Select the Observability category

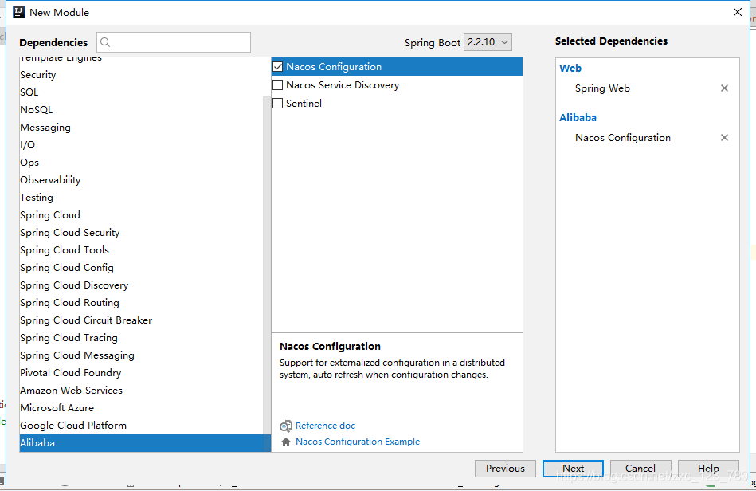[x=145, y=180]
